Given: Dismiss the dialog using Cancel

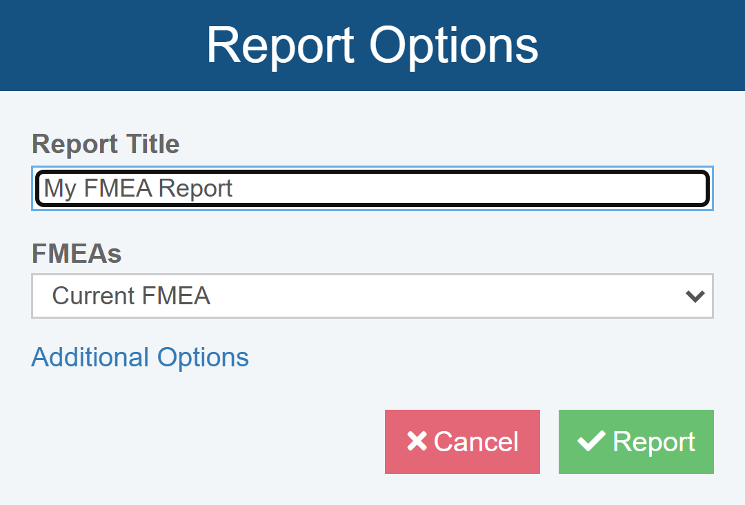Looking at the screenshot, I should [462, 442].
